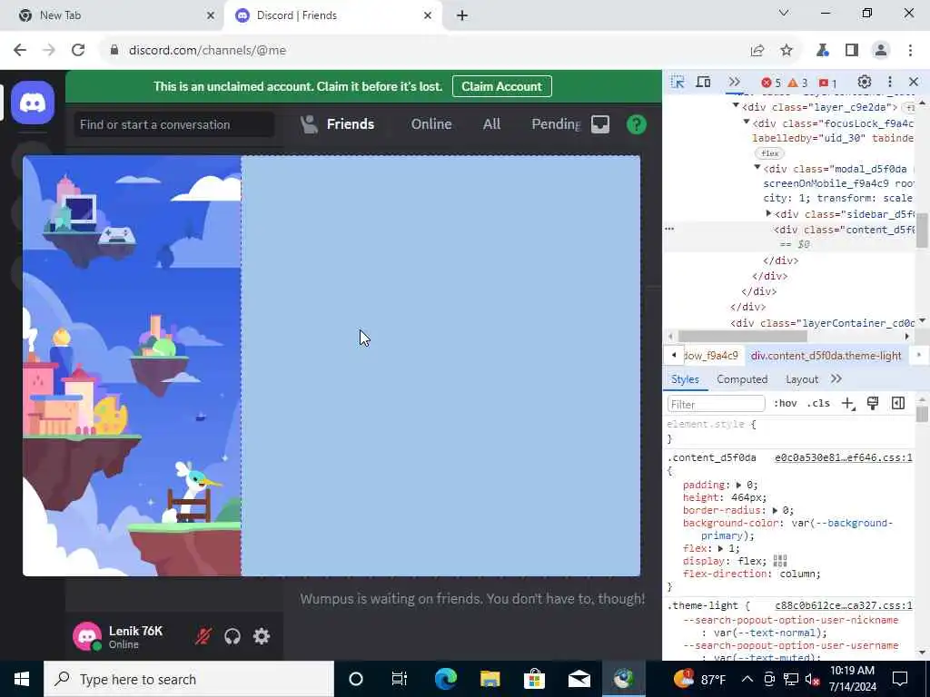Open rendering emulations paintbrush icon
The width and height of the screenshot is (930, 697).
tap(873, 404)
